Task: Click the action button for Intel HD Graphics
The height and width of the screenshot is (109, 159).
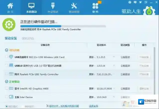Action: 144,88
